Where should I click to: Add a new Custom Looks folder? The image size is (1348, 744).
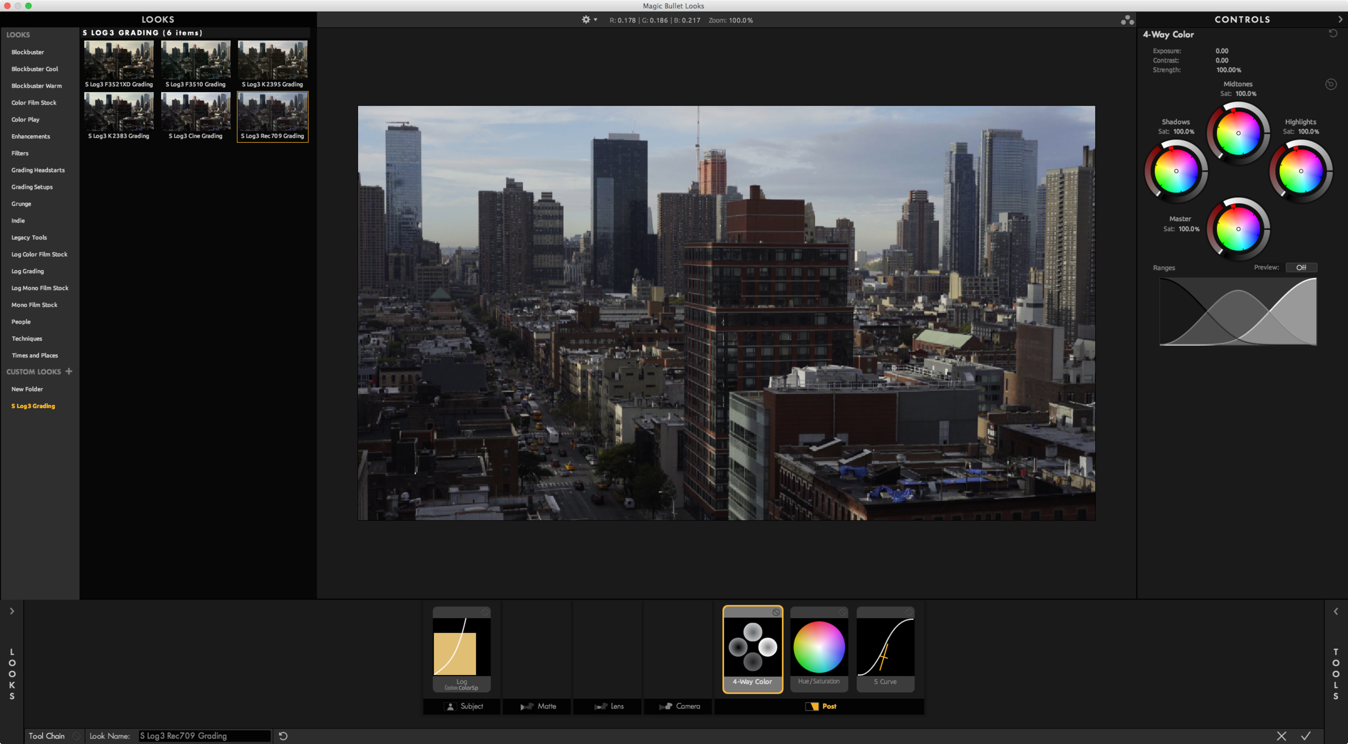click(x=69, y=371)
